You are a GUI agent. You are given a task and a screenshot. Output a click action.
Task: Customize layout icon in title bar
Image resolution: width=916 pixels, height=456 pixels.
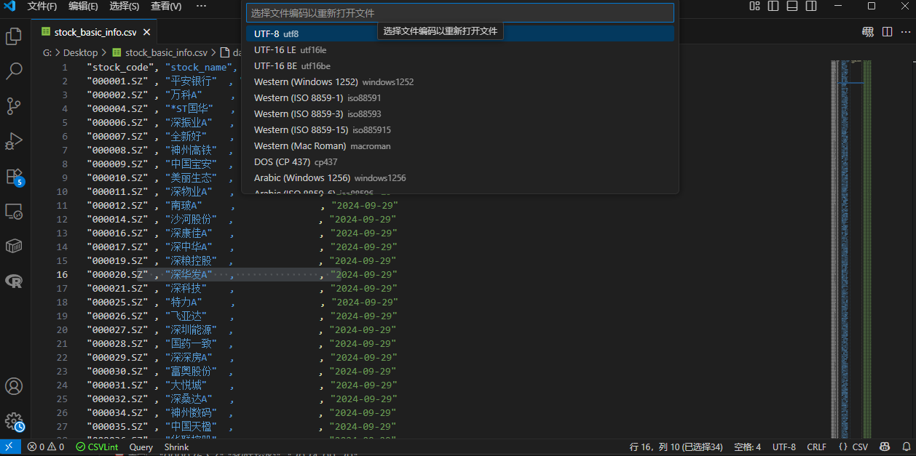pos(754,6)
